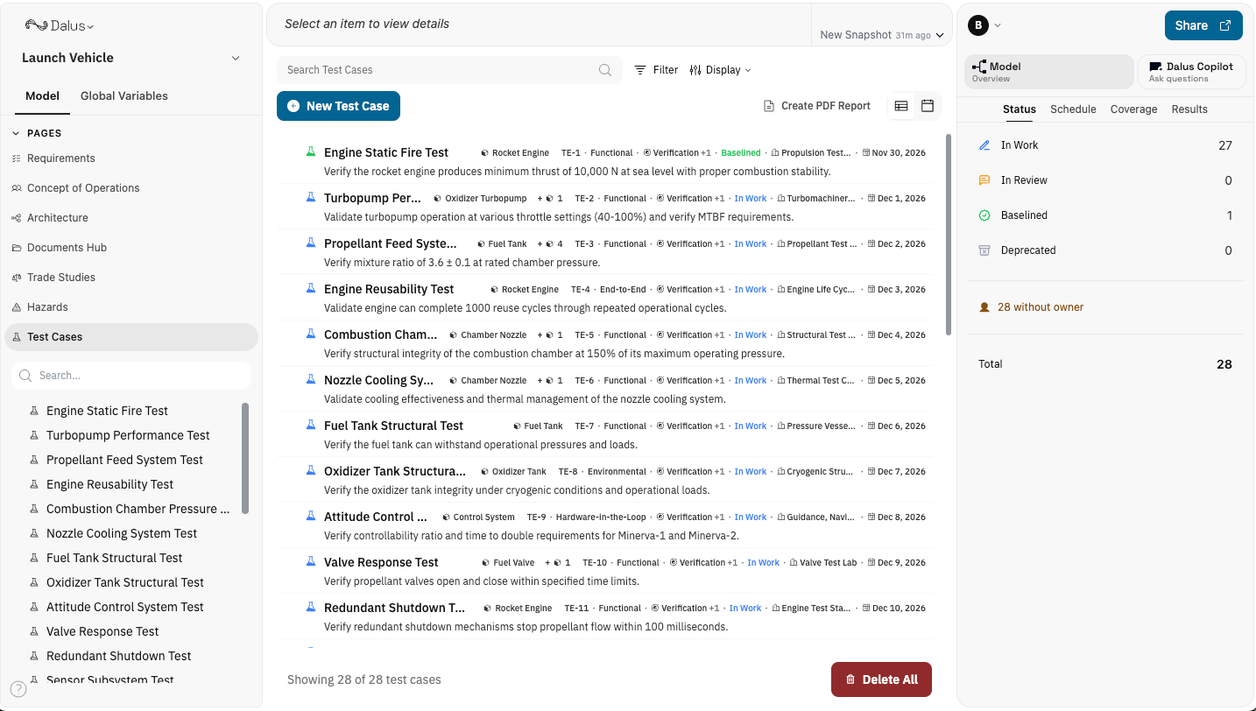This screenshot has height=711, width=1256.
Task: Click the sidebar flask icon for Nozzle Cooling System Test
Action: 35,533
